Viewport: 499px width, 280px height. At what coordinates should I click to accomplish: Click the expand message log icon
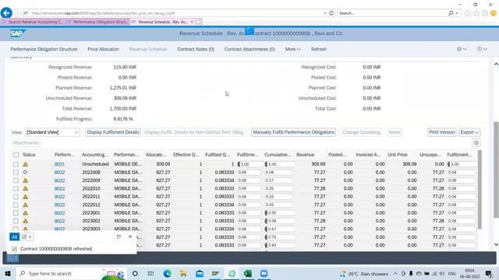point(119,236)
